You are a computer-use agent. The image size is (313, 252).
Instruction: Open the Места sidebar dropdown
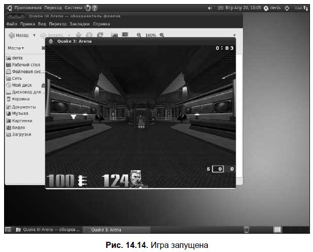pos(16,48)
